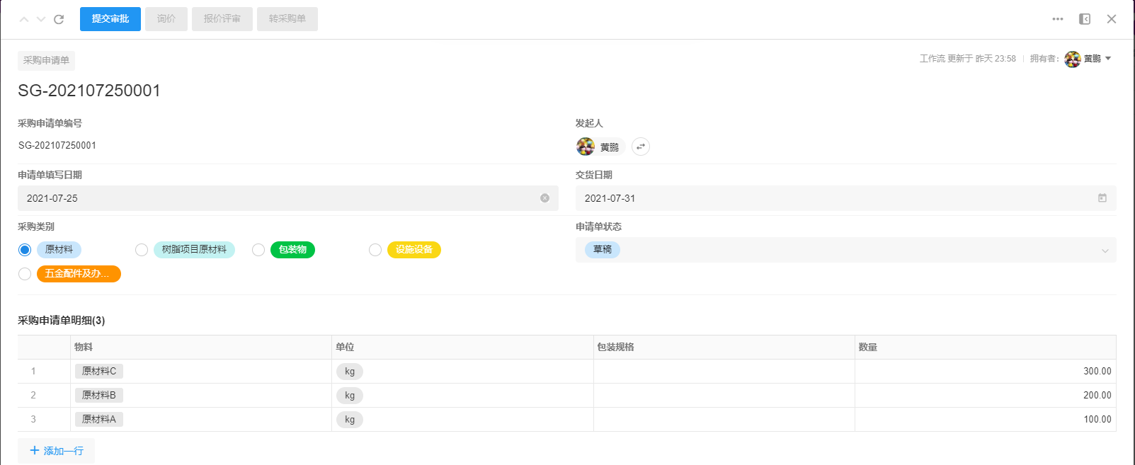
Task: Click the 转采购单 toolbar button
Action: point(287,19)
